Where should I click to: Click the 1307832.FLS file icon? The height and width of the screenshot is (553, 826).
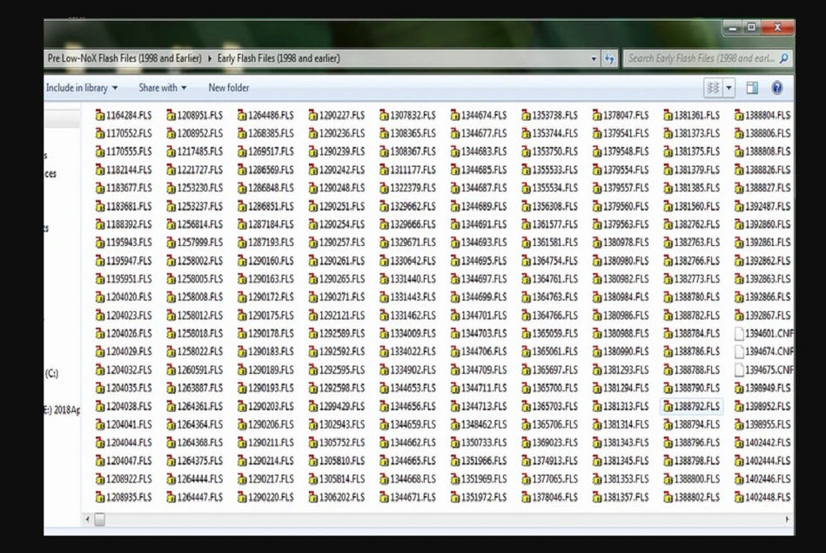tap(384, 115)
